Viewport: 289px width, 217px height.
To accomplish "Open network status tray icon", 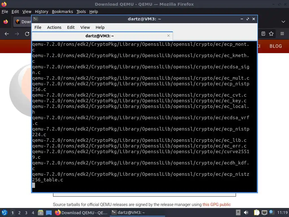I will point(264,212).
